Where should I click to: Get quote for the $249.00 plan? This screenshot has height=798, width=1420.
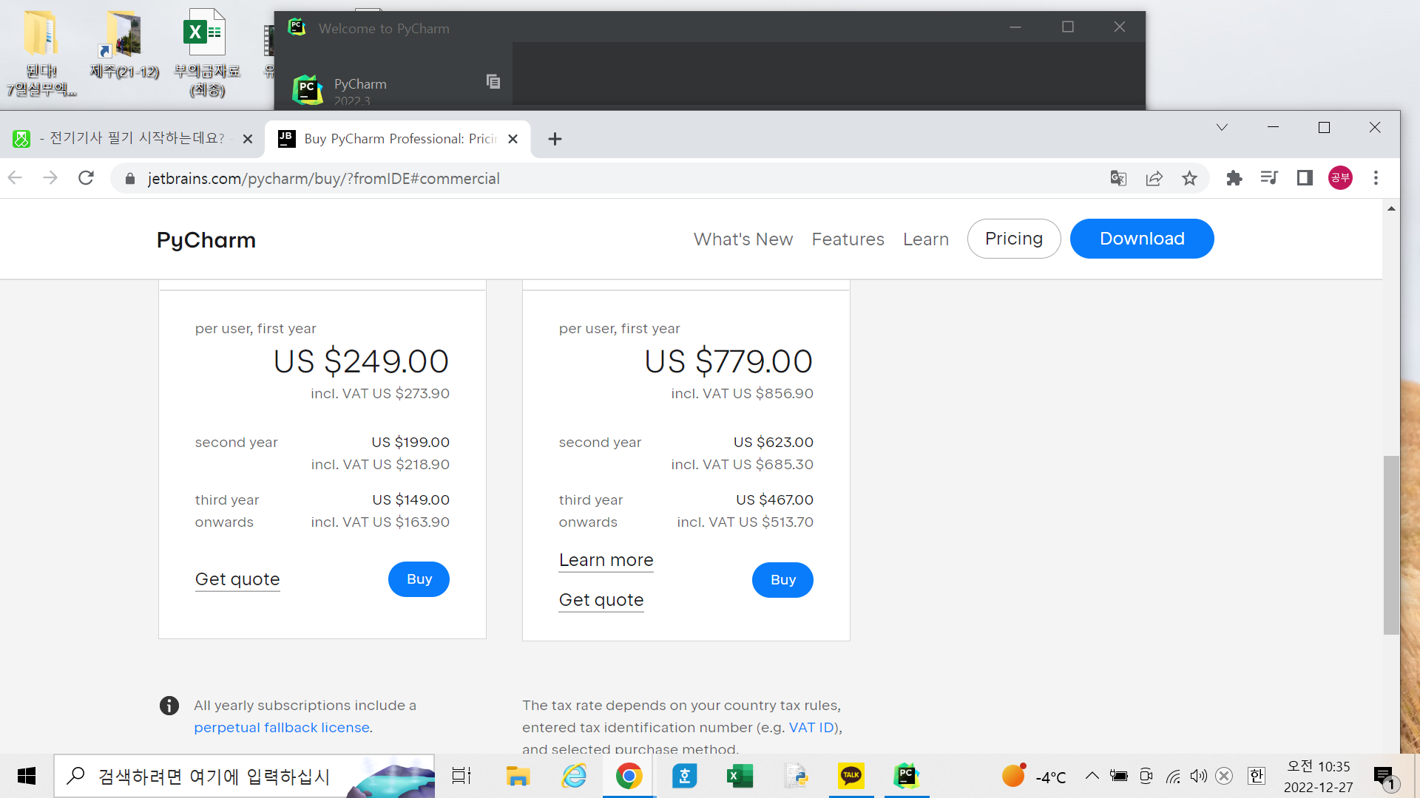pyautogui.click(x=237, y=579)
